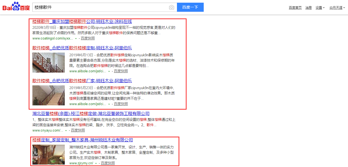Open 百度快照 for the first result
348x167 pixels.
click(88, 38)
